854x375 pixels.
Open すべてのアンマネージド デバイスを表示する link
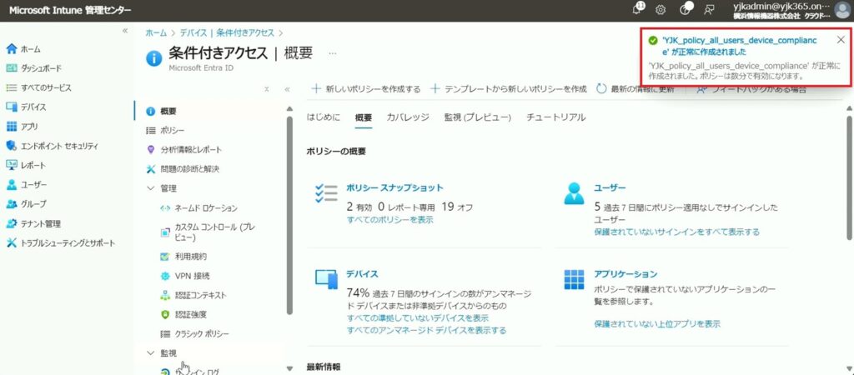426,330
